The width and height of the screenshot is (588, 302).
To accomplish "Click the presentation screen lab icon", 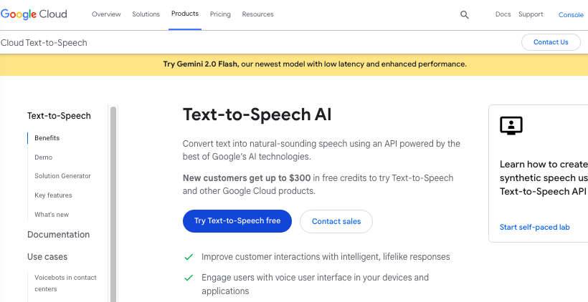I will (511, 126).
